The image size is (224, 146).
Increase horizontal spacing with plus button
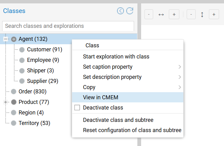pyautogui.click(x=174, y=15)
